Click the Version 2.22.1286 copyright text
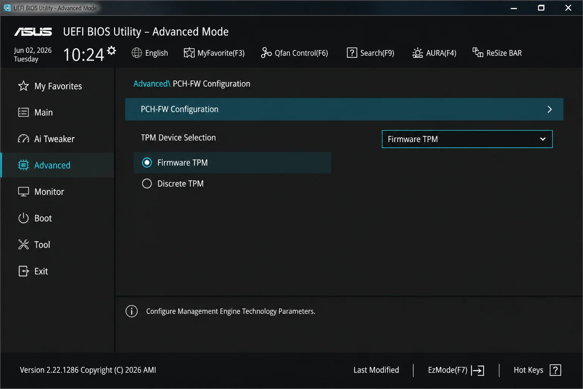Image resolution: width=583 pixels, height=389 pixels. [88, 370]
